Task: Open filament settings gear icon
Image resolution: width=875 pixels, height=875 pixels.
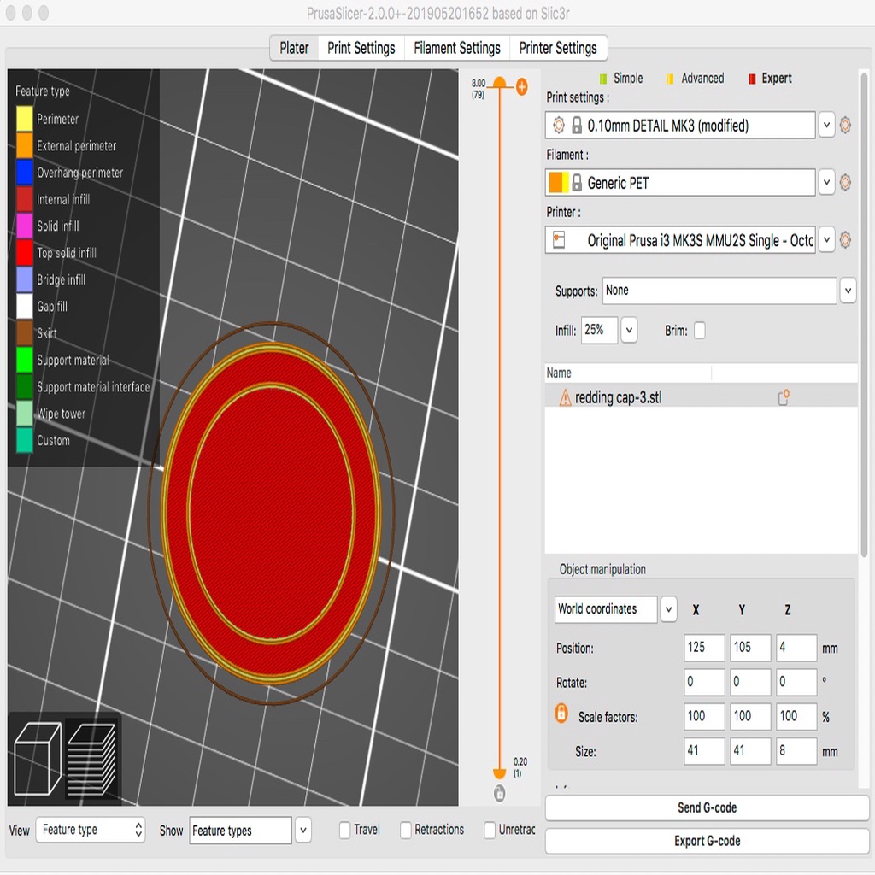Action: 845,183
